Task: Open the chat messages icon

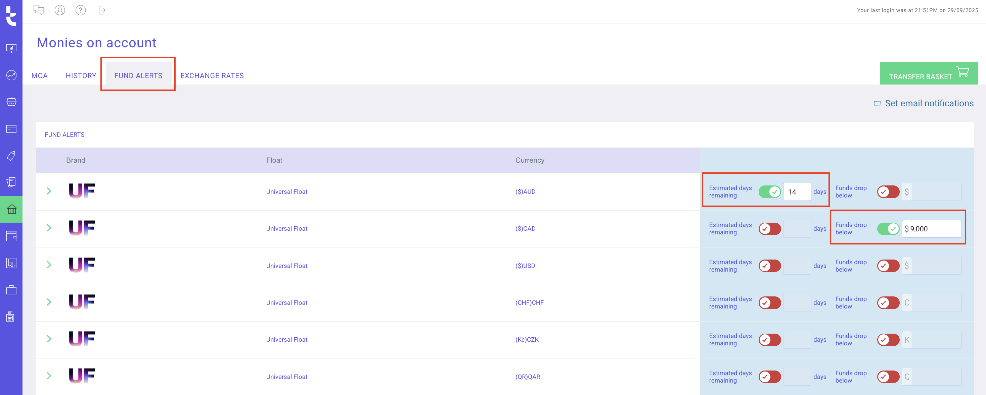Action: [x=39, y=10]
